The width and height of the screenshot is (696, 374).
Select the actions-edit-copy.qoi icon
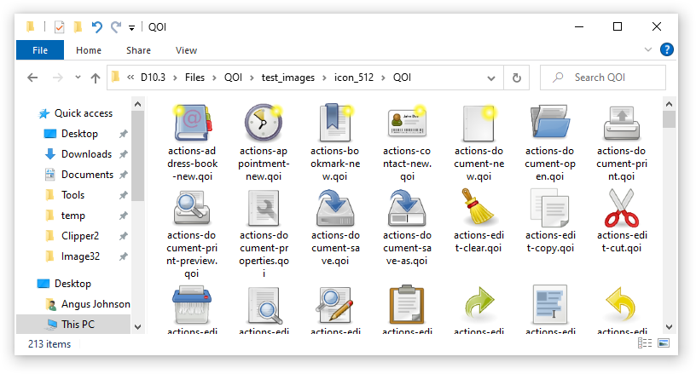tap(550, 207)
